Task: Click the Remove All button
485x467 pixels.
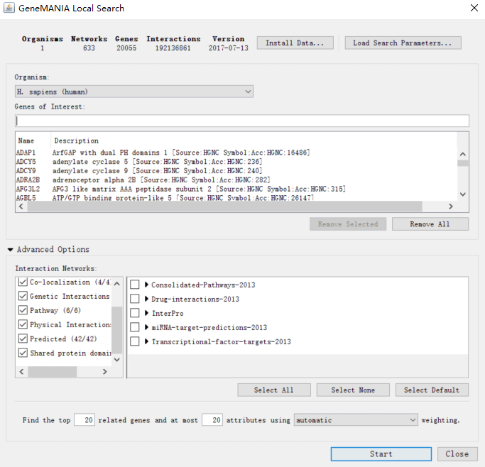Action: pos(430,224)
